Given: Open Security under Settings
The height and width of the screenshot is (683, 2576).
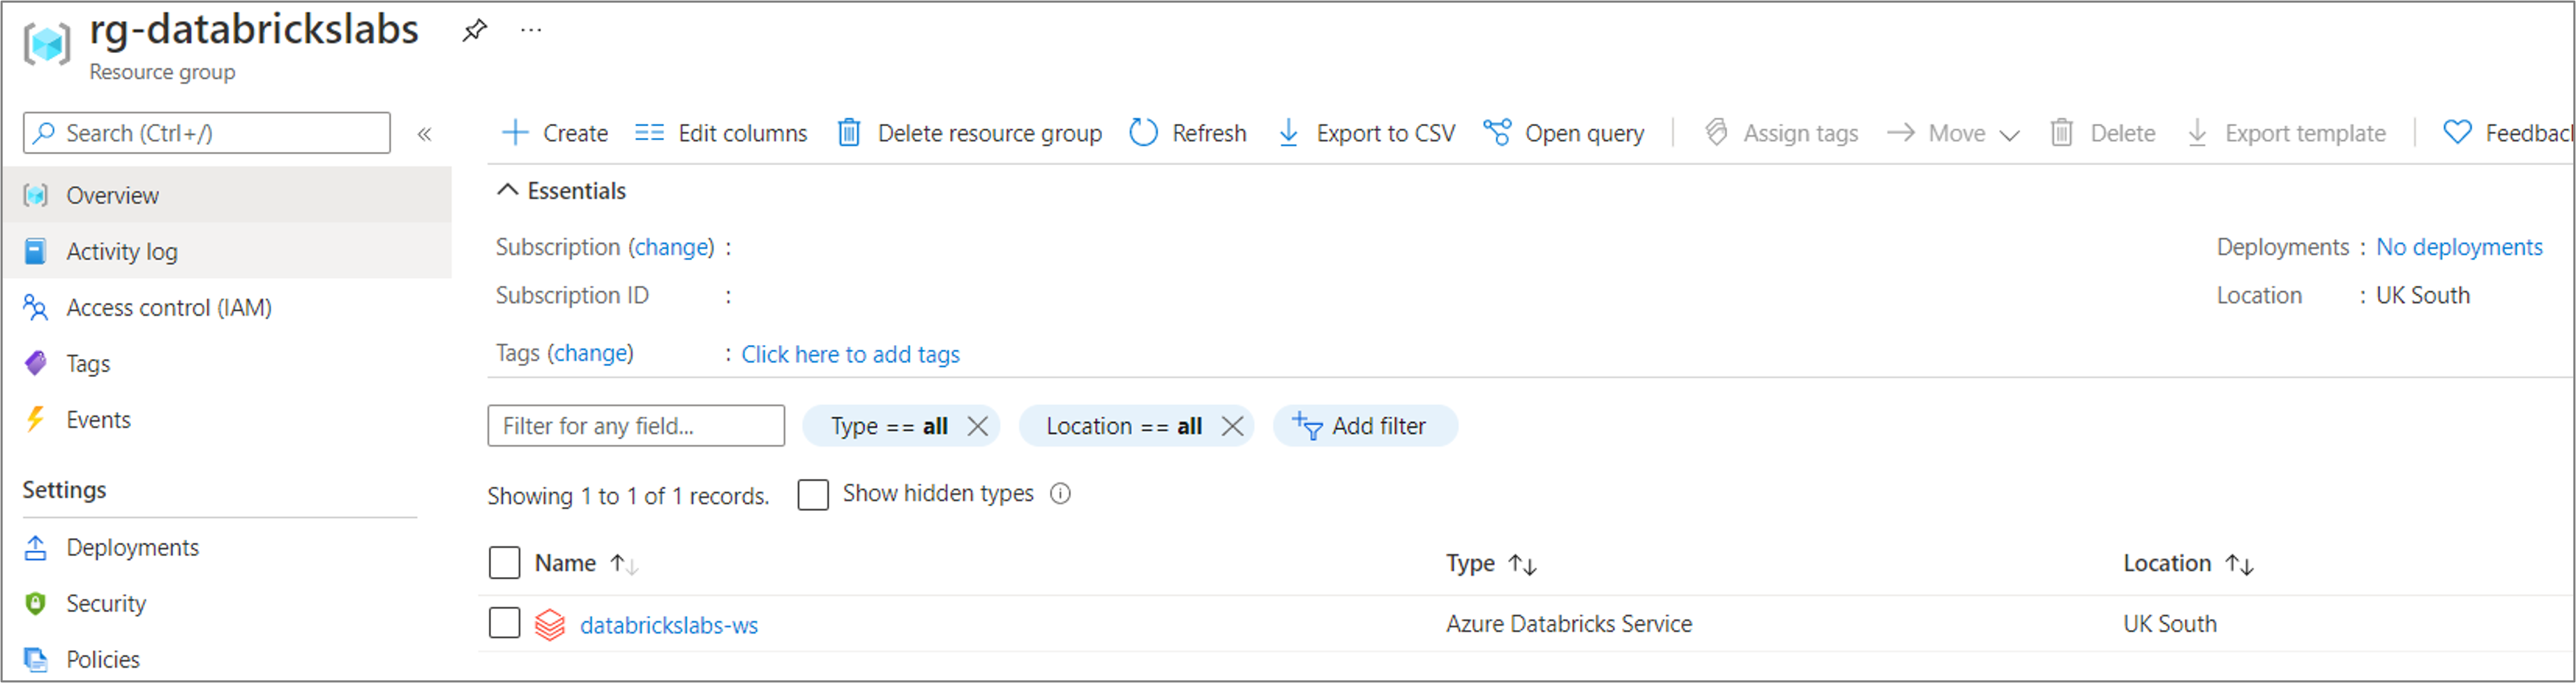Looking at the screenshot, I should (227, 603).
